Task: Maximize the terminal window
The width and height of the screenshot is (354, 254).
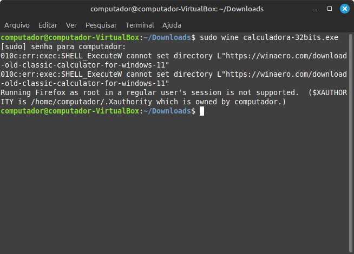Action: click(329, 9)
